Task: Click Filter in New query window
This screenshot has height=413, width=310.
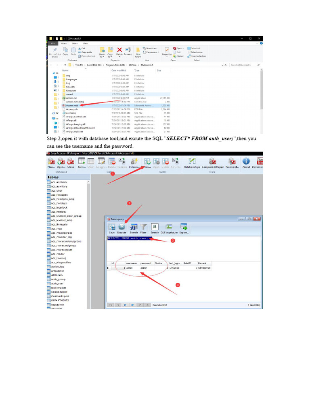Action: pos(143,229)
